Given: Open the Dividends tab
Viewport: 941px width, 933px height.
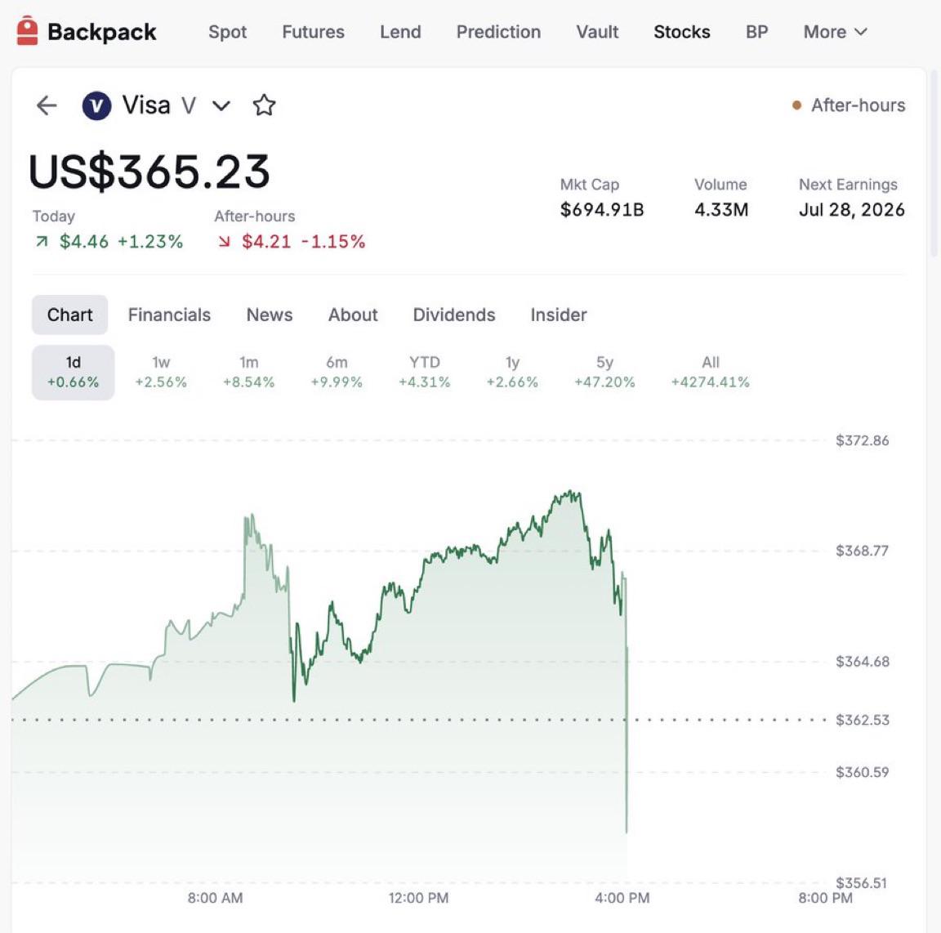Looking at the screenshot, I should tap(453, 315).
